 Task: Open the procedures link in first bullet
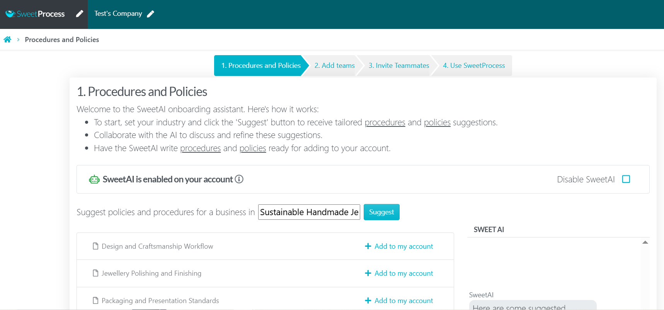click(385, 123)
